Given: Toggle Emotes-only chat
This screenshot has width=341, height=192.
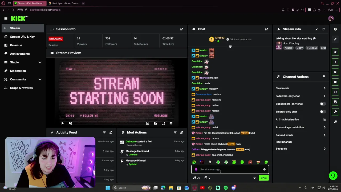Looking at the screenshot, I should [x=323, y=112].
